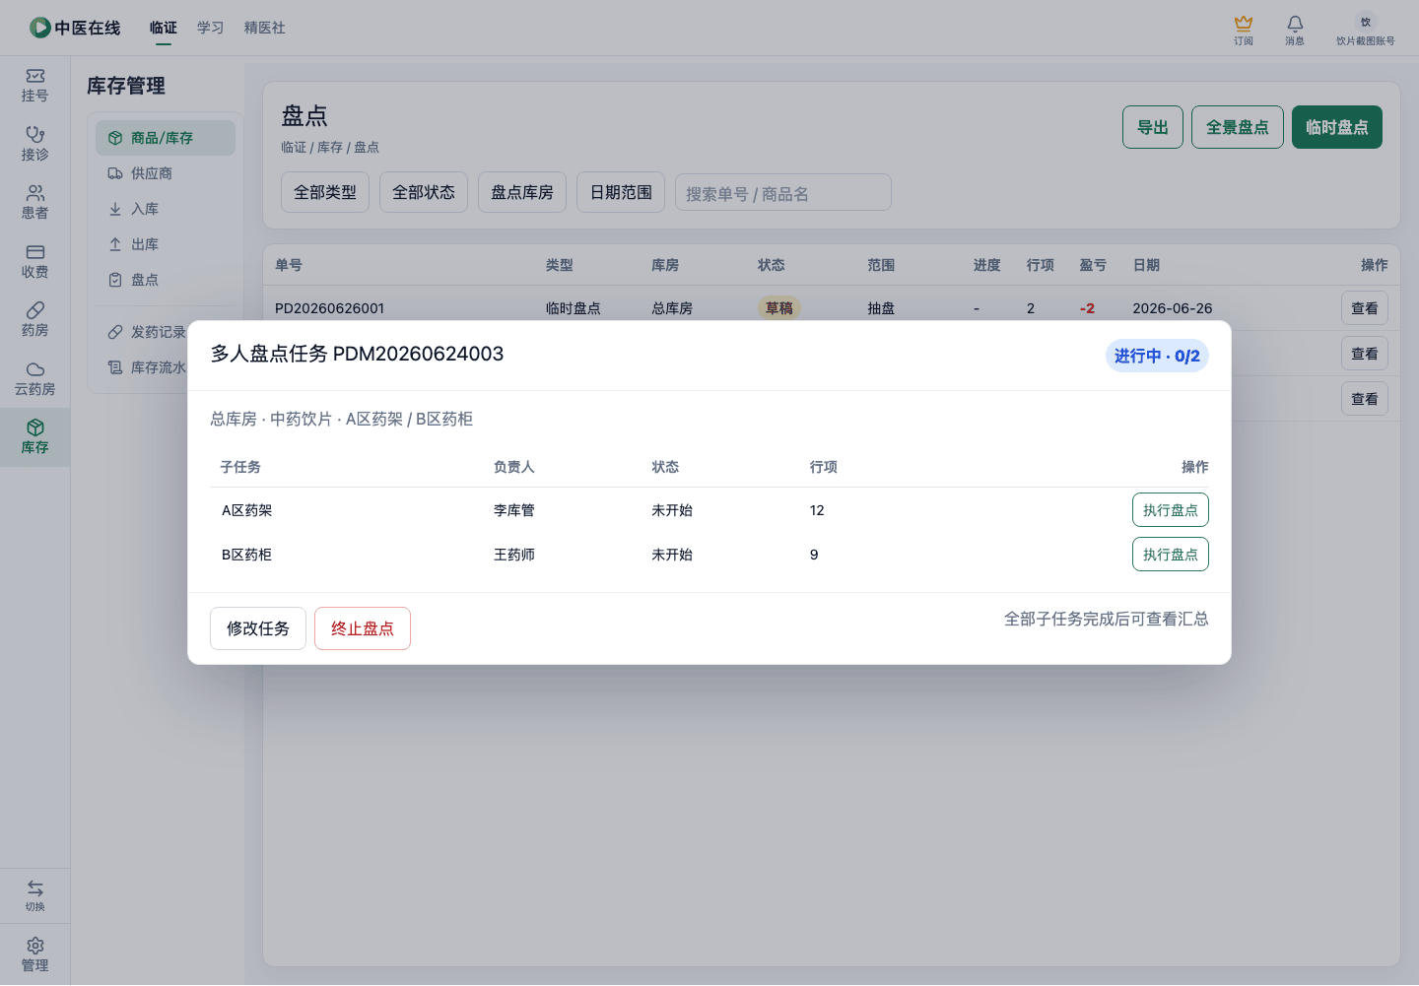Click the 中医在线 logo
Viewport: 1419px width, 986px height.
[75, 28]
